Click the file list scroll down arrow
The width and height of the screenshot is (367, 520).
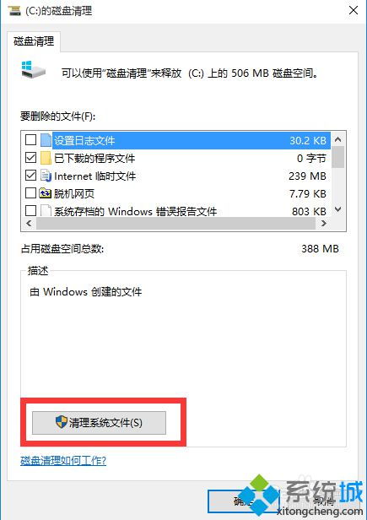[337, 209]
